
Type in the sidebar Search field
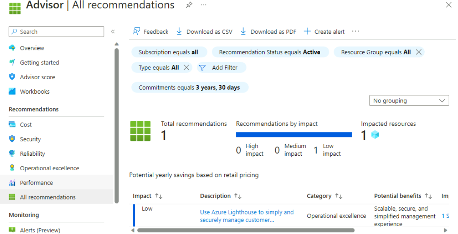[x=58, y=32]
